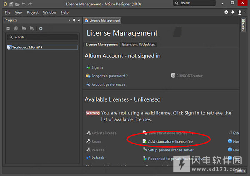
Task: Click Activate license
Action: (x=104, y=133)
